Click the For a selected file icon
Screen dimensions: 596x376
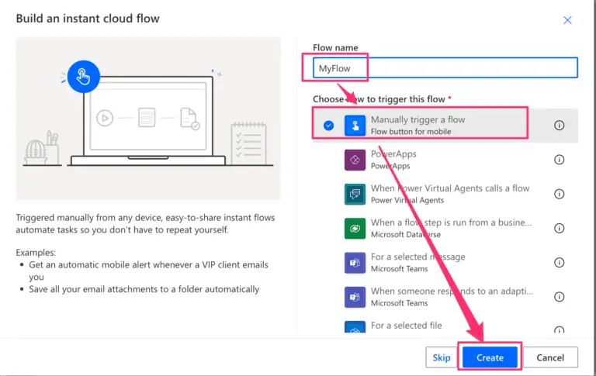(x=355, y=329)
